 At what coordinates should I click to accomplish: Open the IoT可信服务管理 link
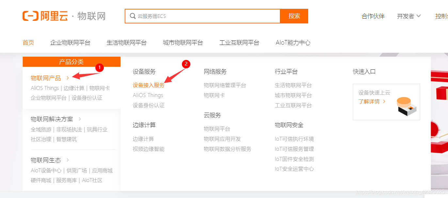click(x=294, y=149)
